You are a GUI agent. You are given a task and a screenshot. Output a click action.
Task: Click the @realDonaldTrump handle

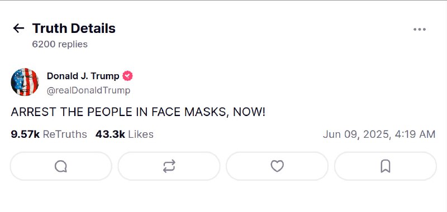point(88,90)
